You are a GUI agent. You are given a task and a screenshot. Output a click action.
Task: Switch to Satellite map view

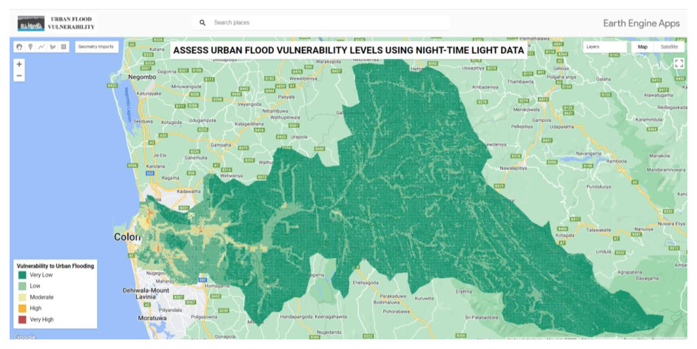[x=668, y=47]
